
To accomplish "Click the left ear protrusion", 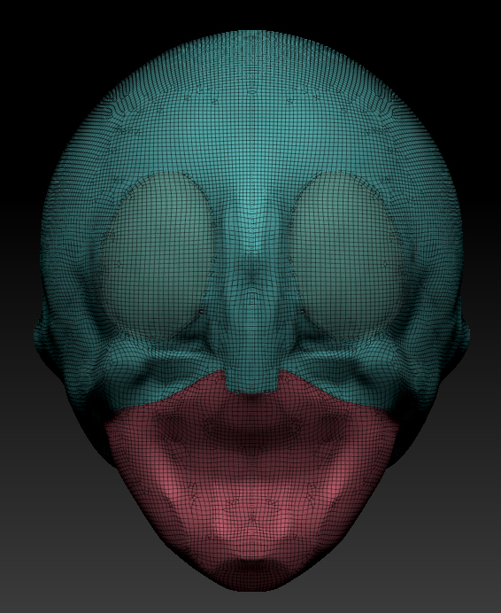I will pyautogui.click(x=43, y=337).
